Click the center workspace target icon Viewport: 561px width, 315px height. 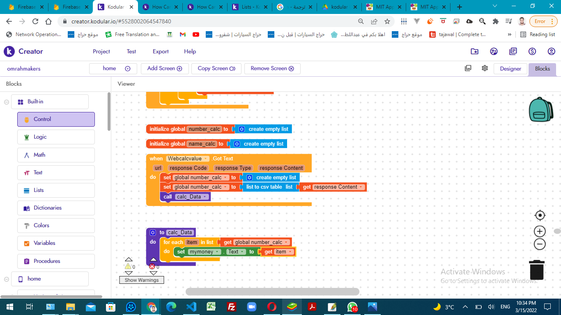[540, 215]
